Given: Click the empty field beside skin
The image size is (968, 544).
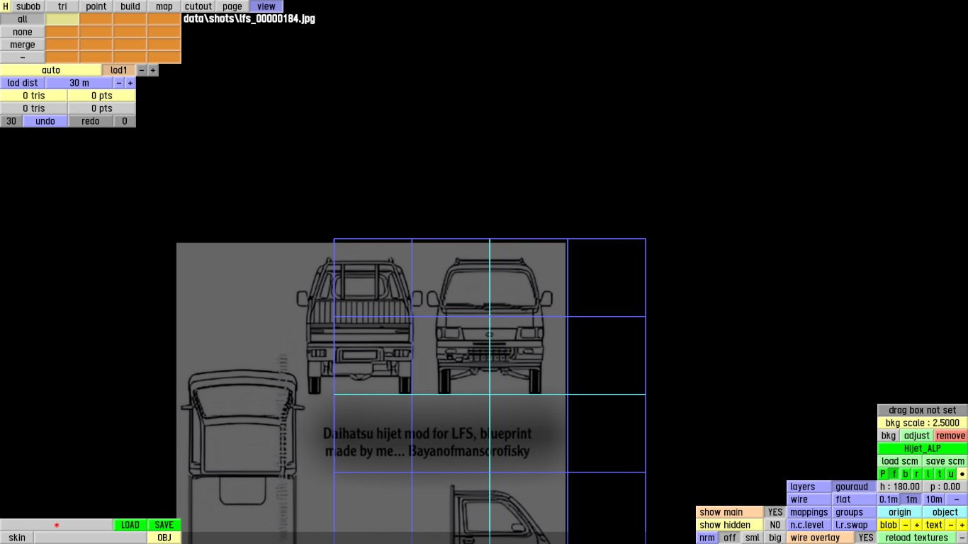Looking at the screenshot, I should pyautogui.click(x=91, y=538).
